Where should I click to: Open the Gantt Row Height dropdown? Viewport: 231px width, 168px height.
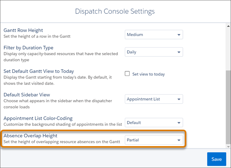coord(154,35)
